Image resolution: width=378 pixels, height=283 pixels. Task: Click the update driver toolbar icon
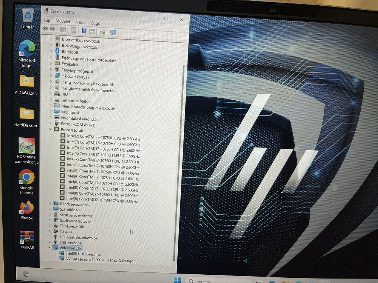[x=102, y=32]
